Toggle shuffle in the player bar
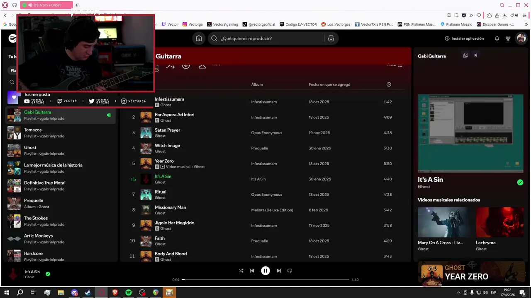 tap(241, 271)
